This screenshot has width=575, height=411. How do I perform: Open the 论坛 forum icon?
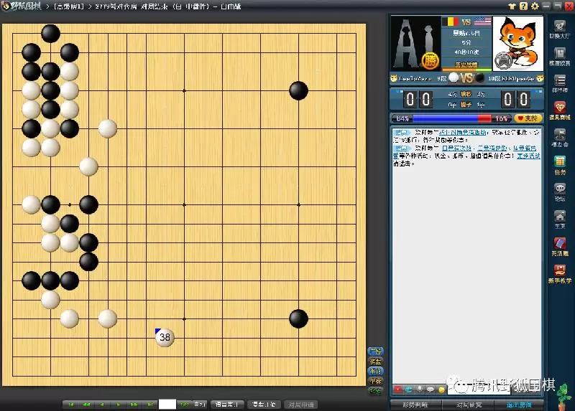click(x=560, y=192)
